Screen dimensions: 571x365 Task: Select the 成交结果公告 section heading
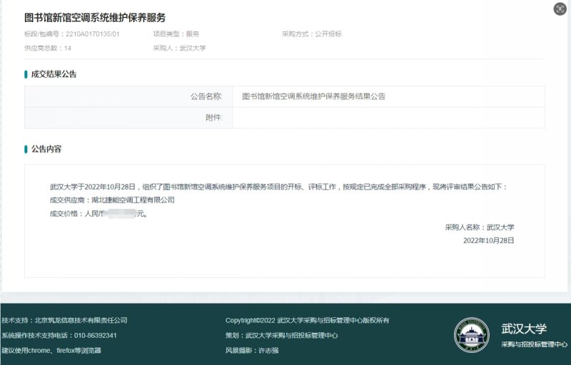point(54,74)
